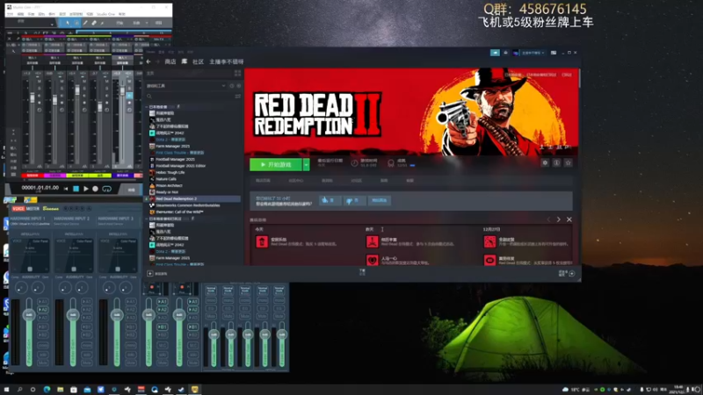Screen dimensions: 703x395
Task: Adjust first Studio One mixer channel fader
Action: pyautogui.click(x=32, y=97)
